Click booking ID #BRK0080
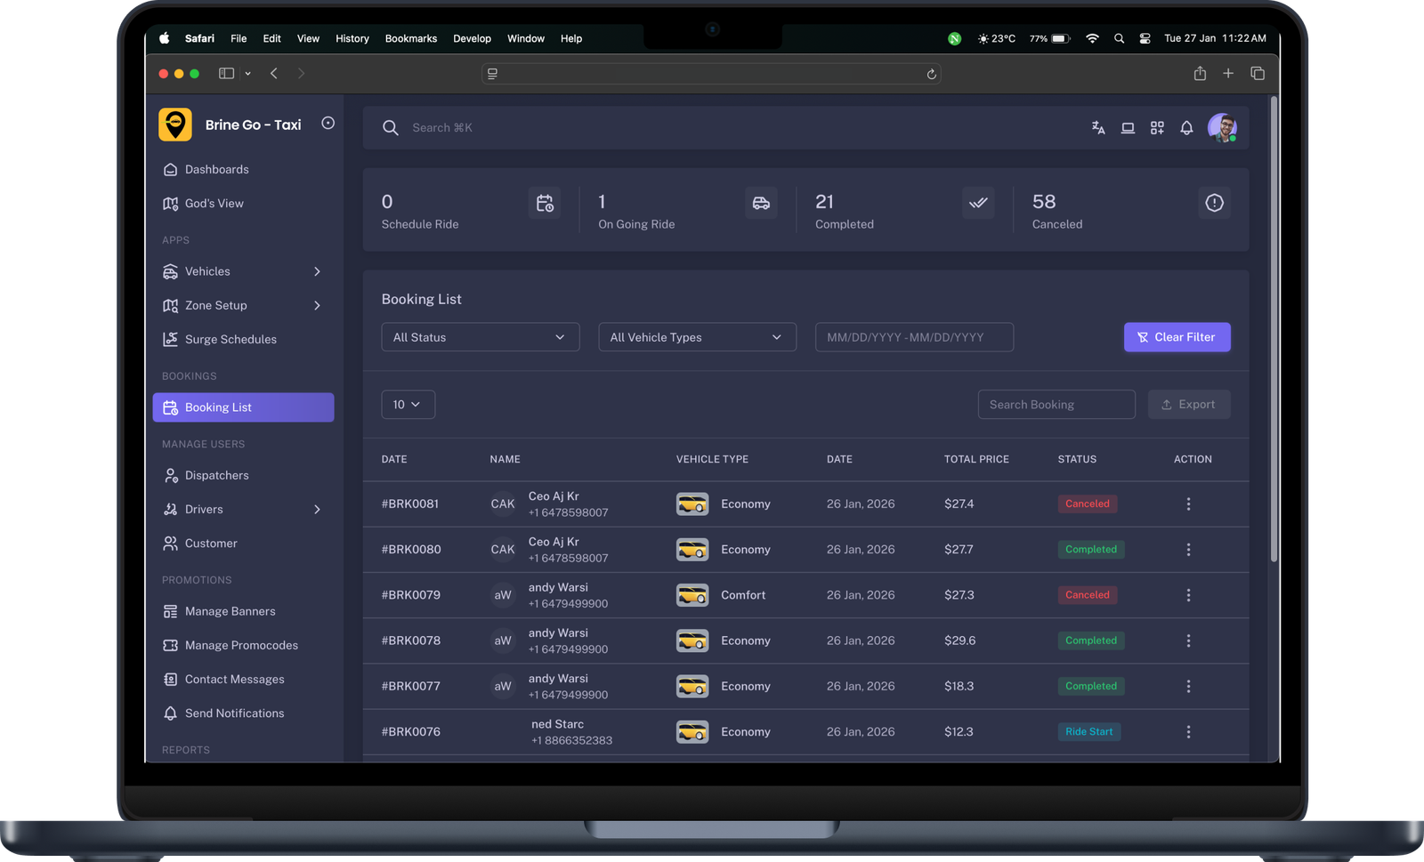Viewport: 1424px width, 862px height. pos(411,550)
